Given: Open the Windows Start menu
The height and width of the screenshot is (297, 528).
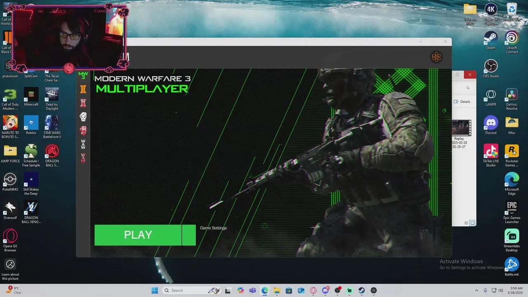Looking at the screenshot, I should [155, 290].
